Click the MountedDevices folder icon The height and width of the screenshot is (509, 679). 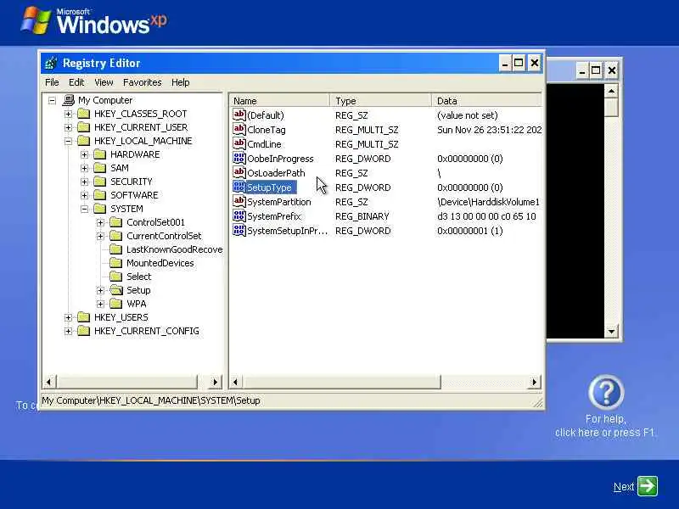[x=116, y=263]
